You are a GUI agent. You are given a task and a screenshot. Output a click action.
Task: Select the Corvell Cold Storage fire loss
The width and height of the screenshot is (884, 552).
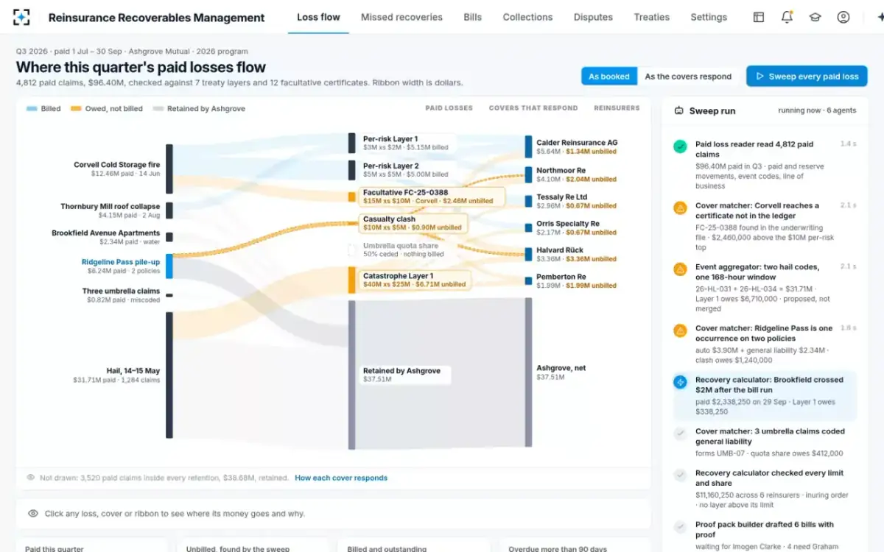click(x=117, y=169)
